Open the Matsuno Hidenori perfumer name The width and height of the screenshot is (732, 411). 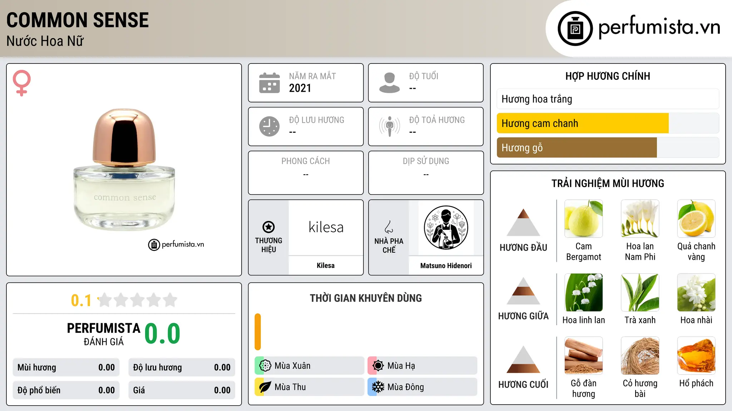pos(446,265)
